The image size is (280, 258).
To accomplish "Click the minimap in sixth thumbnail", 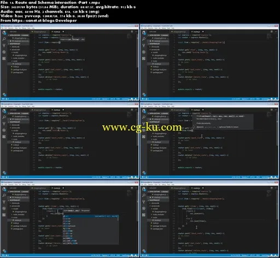I will pyautogui.click(x=269, y=193).
